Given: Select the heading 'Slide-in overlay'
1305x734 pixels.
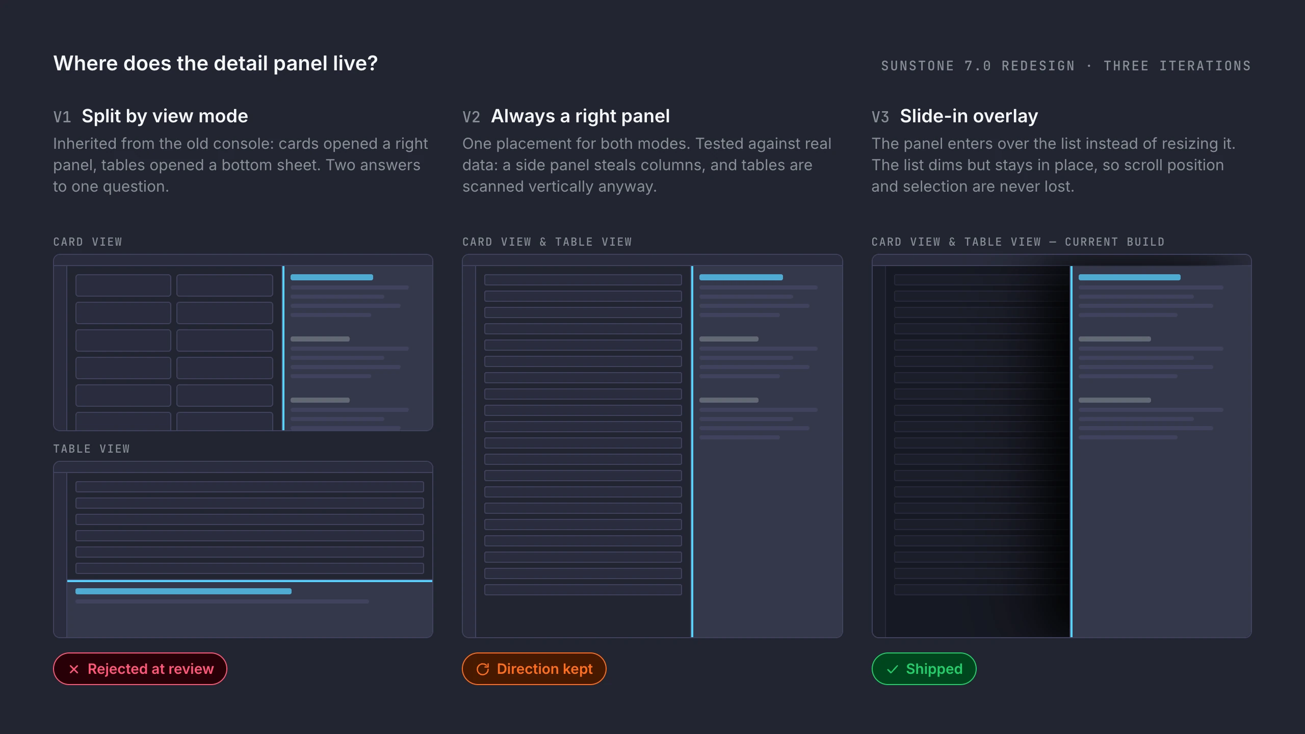Looking at the screenshot, I should point(969,116).
